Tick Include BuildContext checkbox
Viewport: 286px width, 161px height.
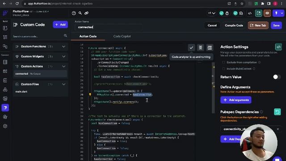[x=223, y=68]
